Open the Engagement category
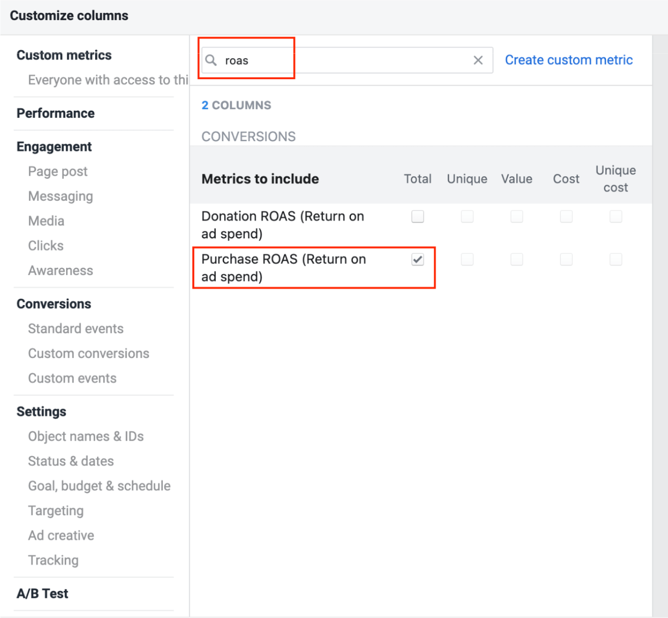The height and width of the screenshot is (618, 668). click(54, 147)
